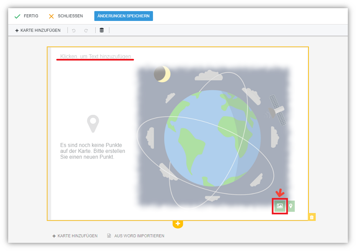Click FERTIG to finish editing

point(26,16)
